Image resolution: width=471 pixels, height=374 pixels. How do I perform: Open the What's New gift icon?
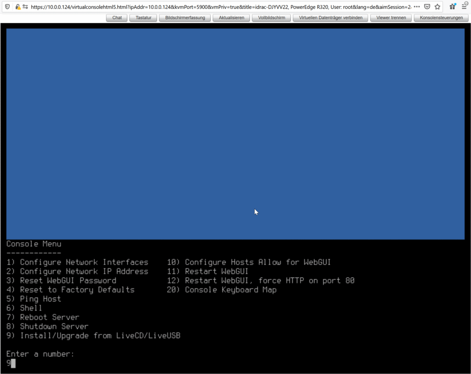tap(453, 6)
